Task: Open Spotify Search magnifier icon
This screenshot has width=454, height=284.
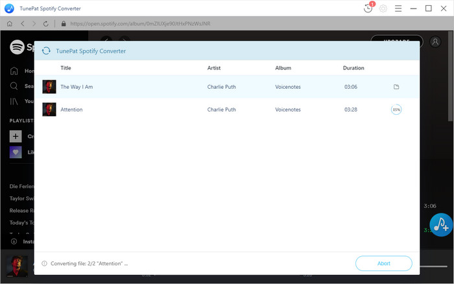Action: tap(14, 86)
